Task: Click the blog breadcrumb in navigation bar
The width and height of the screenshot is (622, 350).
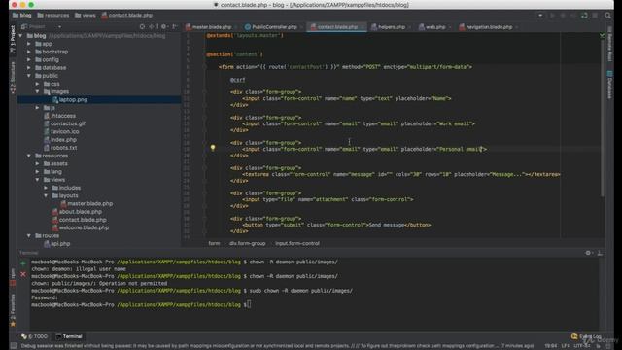Action: (21, 16)
